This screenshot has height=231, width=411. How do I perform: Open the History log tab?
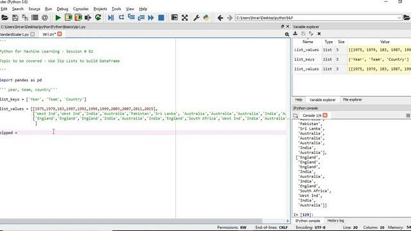(335, 221)
